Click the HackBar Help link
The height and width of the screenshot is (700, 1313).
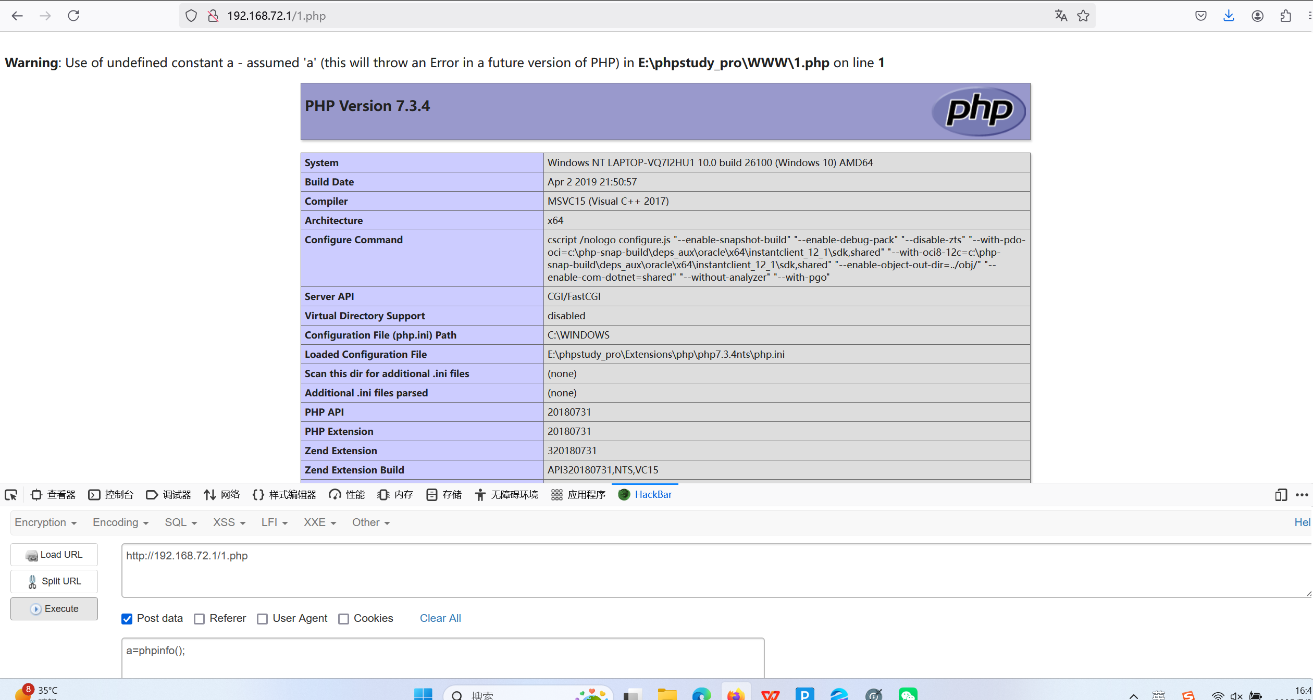point(1303,522)
